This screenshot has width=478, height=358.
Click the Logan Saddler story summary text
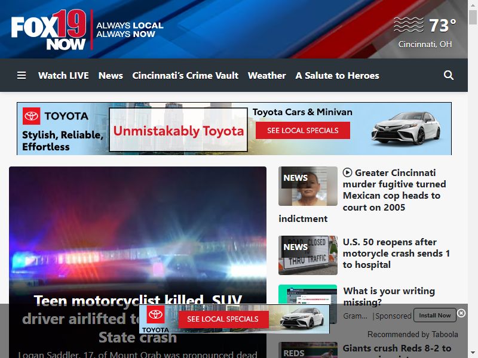(138, 354)
